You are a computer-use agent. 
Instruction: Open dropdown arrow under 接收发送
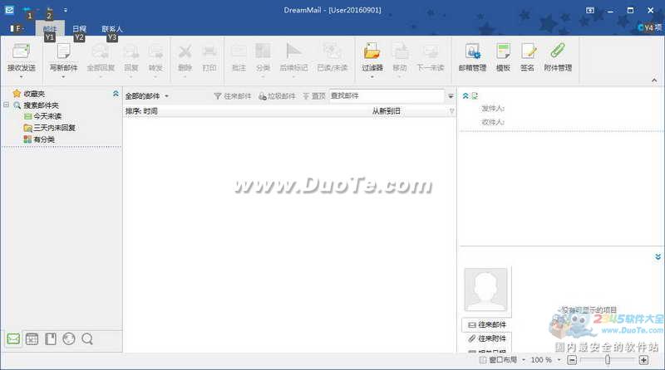click(x=22, y=77)
